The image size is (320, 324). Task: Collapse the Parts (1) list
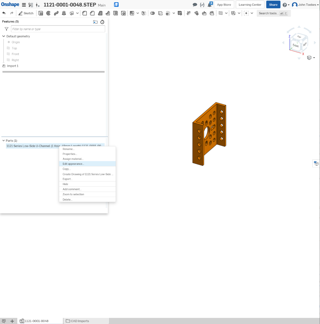coord(4,141)
